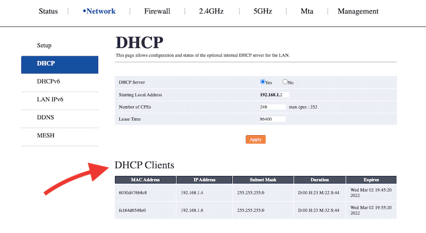Image resolution: width=426 pixels, height=233 pixels.
Task: Go to the Management tab
Action: (358, 11)
